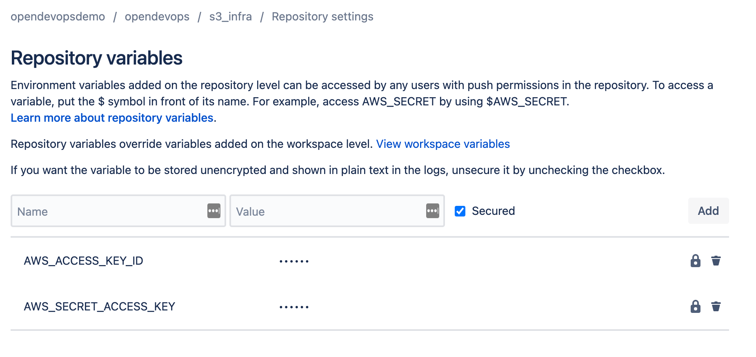Toggle secured state of a new variable
Image resolution: width=756 pixels, height=357 pixels.
tap(460, 211)
